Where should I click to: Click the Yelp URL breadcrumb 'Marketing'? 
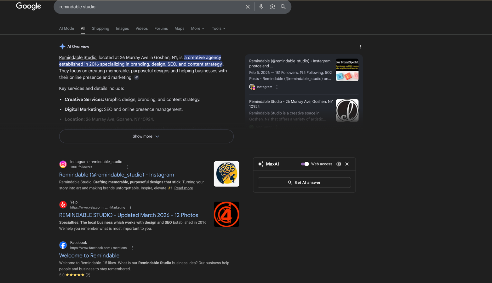117,207
